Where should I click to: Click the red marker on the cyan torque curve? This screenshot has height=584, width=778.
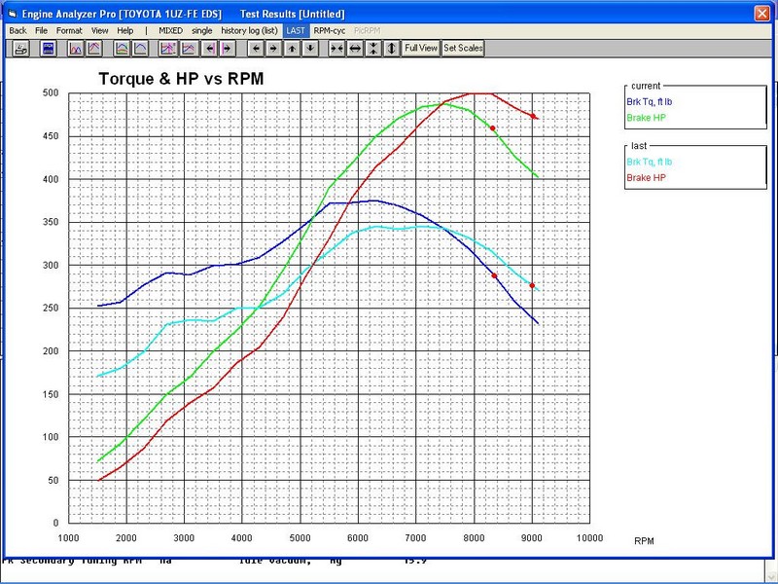532,285
